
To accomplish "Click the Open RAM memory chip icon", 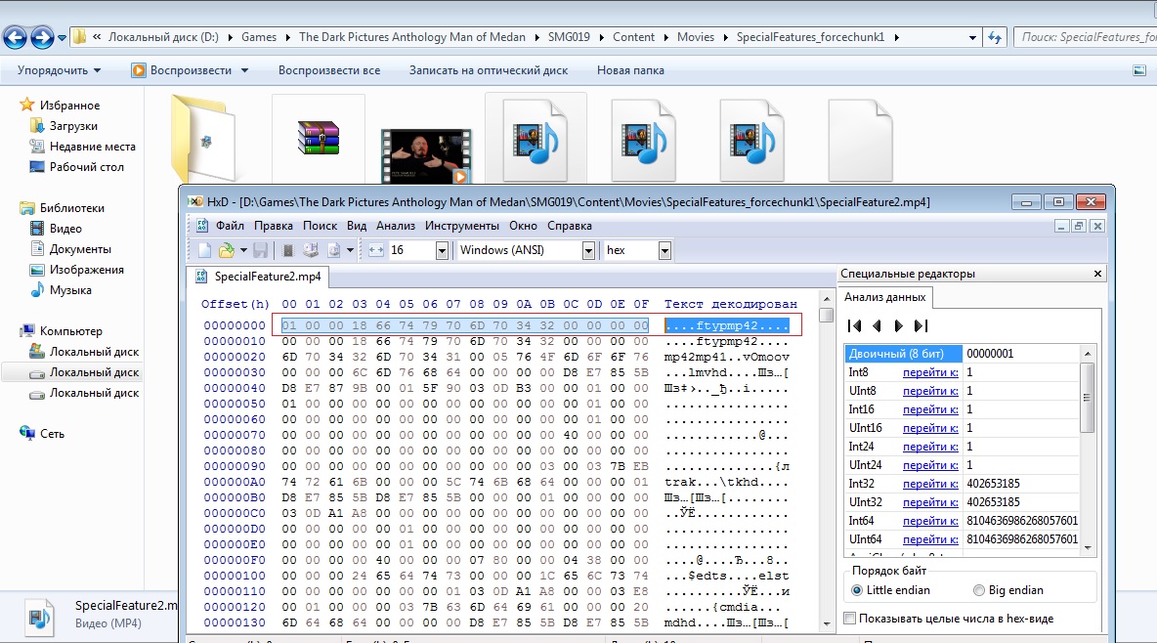I will coord(287,250).
